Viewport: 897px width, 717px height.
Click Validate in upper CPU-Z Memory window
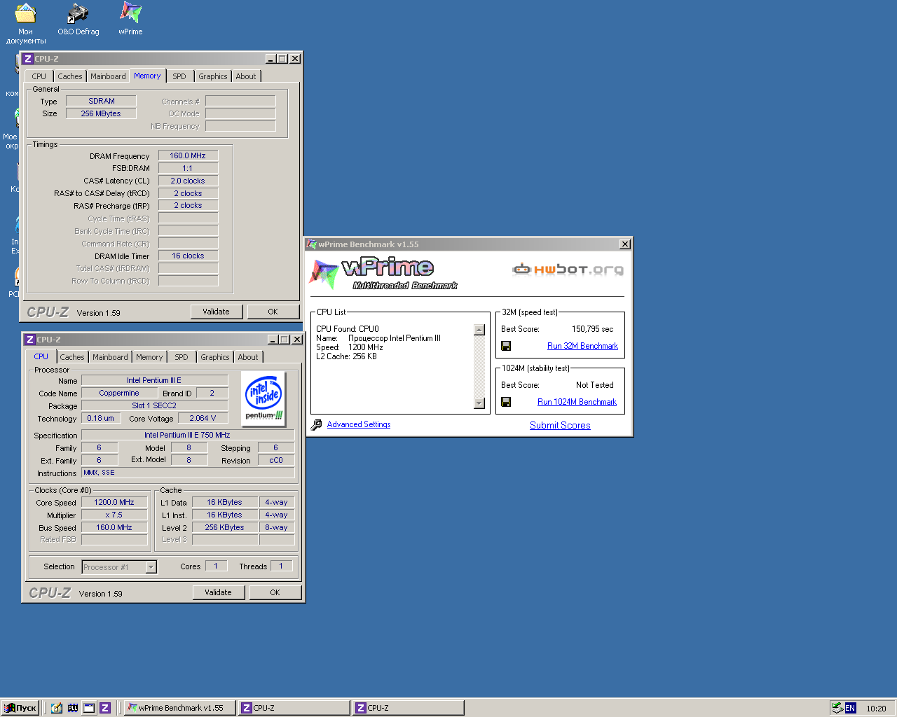[x=217, y=312]
